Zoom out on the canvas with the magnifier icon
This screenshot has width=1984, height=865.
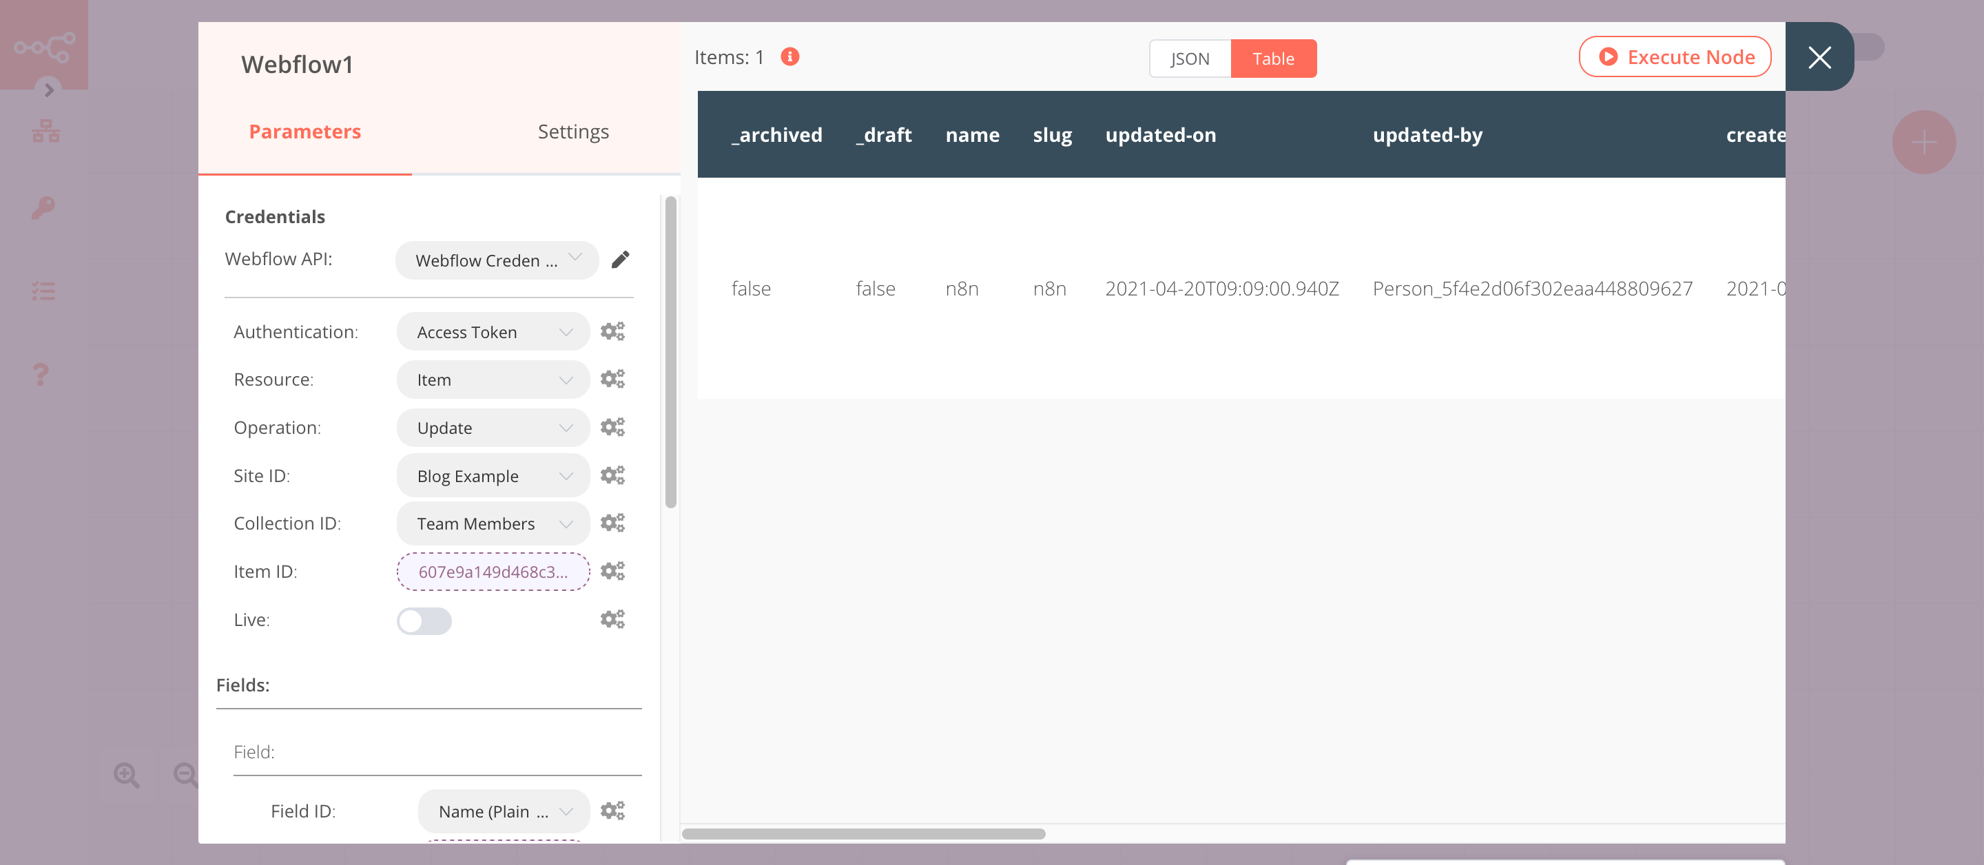pos(184,775)
